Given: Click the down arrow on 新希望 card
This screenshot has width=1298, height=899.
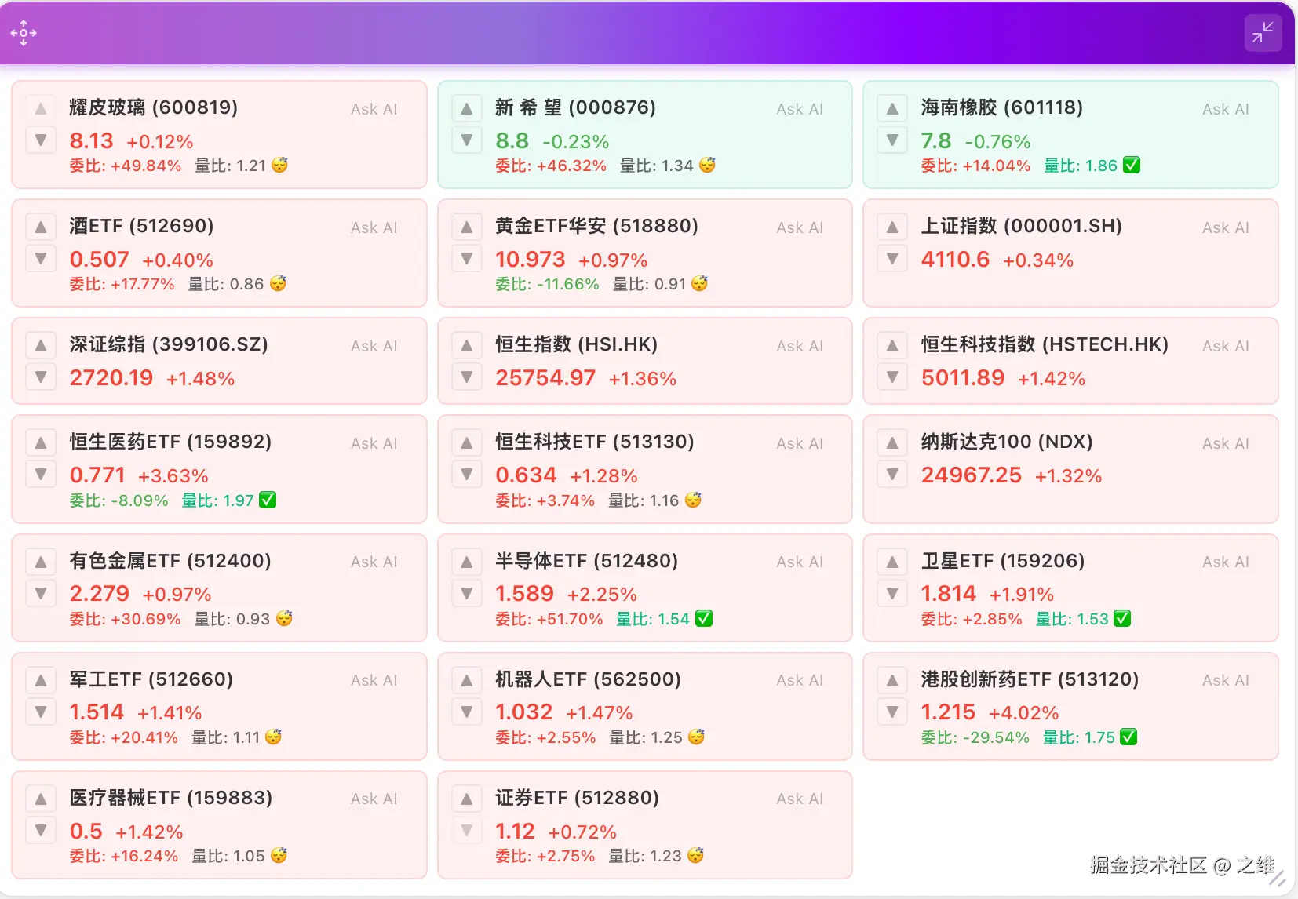Looking at the screenshot, I should point(466,140).
